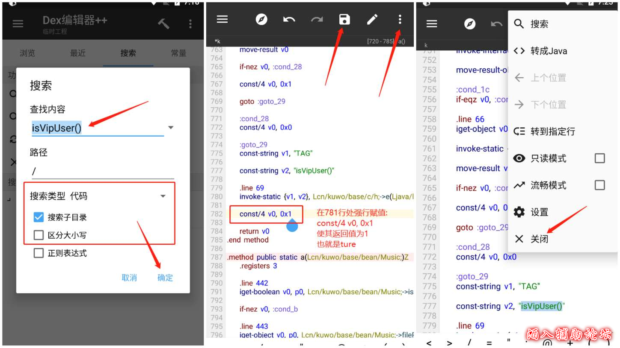Switch to the 常量 tab

click(178, 53)
